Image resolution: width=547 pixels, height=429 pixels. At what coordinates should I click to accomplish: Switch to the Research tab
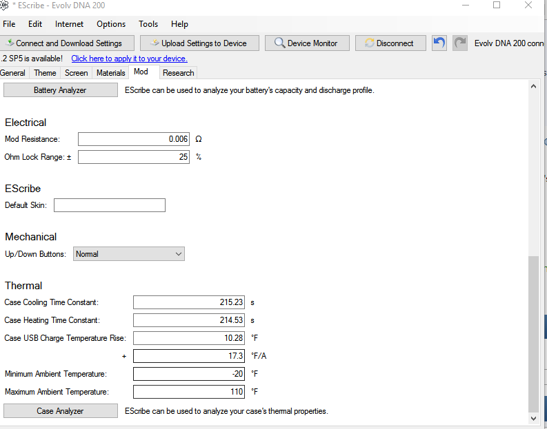point(178,73)
